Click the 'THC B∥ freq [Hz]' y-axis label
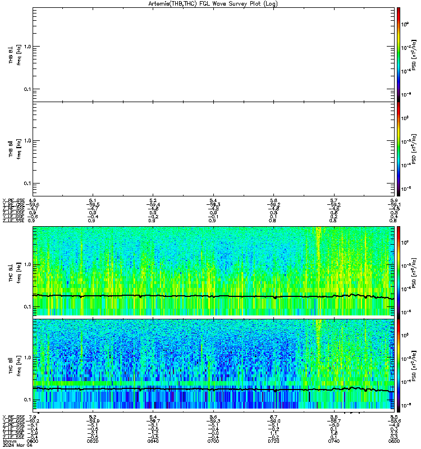 coord(15,365)
